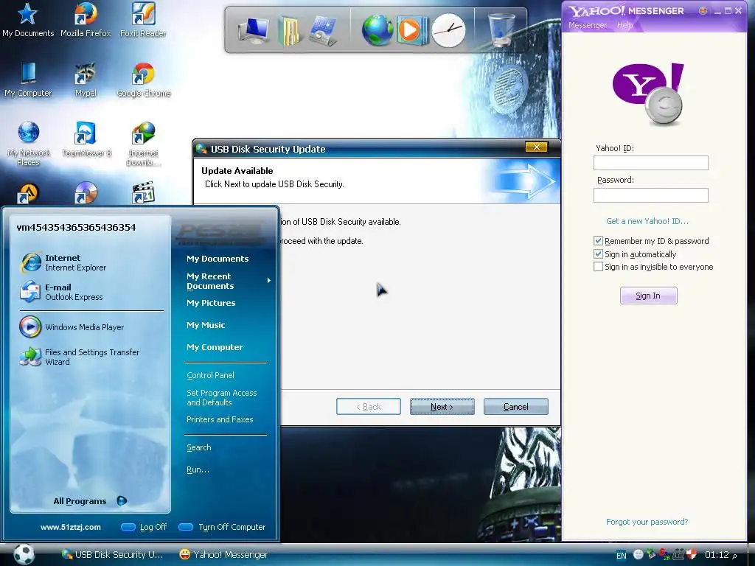Click the red-white shield tray icon
Screen dimensions: 755x566
click(692, 554)
